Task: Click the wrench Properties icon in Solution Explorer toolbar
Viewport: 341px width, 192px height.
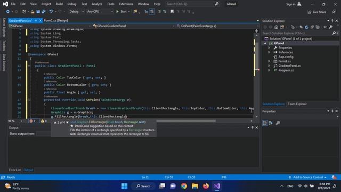Action: 330,27
